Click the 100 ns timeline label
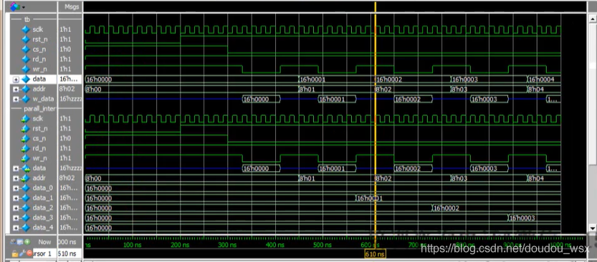The width and height of the screenshot is (597, 262). [133, 246]
